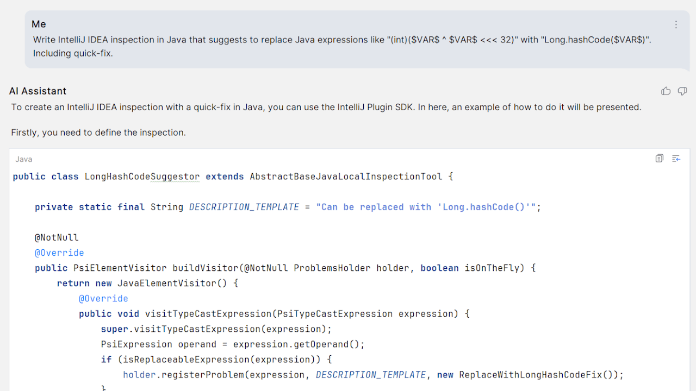Give the AI Assistant response a thumbs down
696x391 pixels.
click(x=682, y=91)
